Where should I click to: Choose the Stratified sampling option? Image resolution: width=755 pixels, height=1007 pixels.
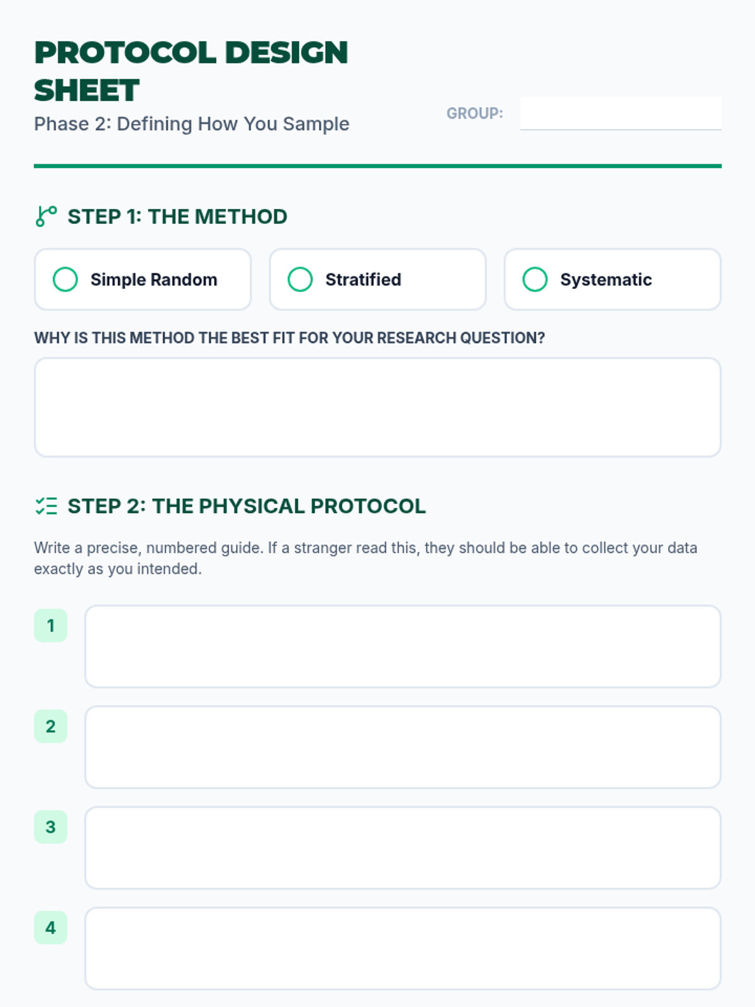pos(300,279)
